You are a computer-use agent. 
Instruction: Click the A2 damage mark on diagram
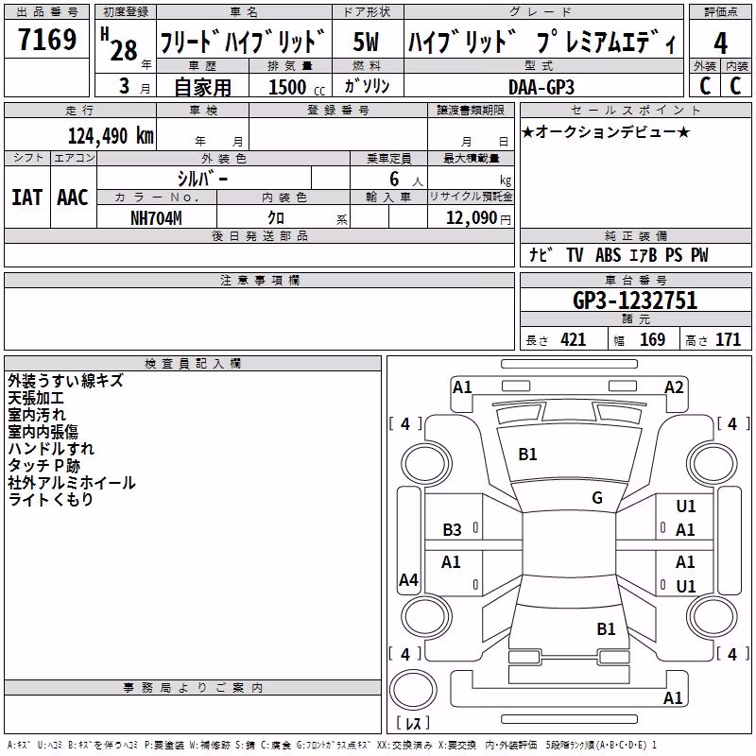point(674,387)
